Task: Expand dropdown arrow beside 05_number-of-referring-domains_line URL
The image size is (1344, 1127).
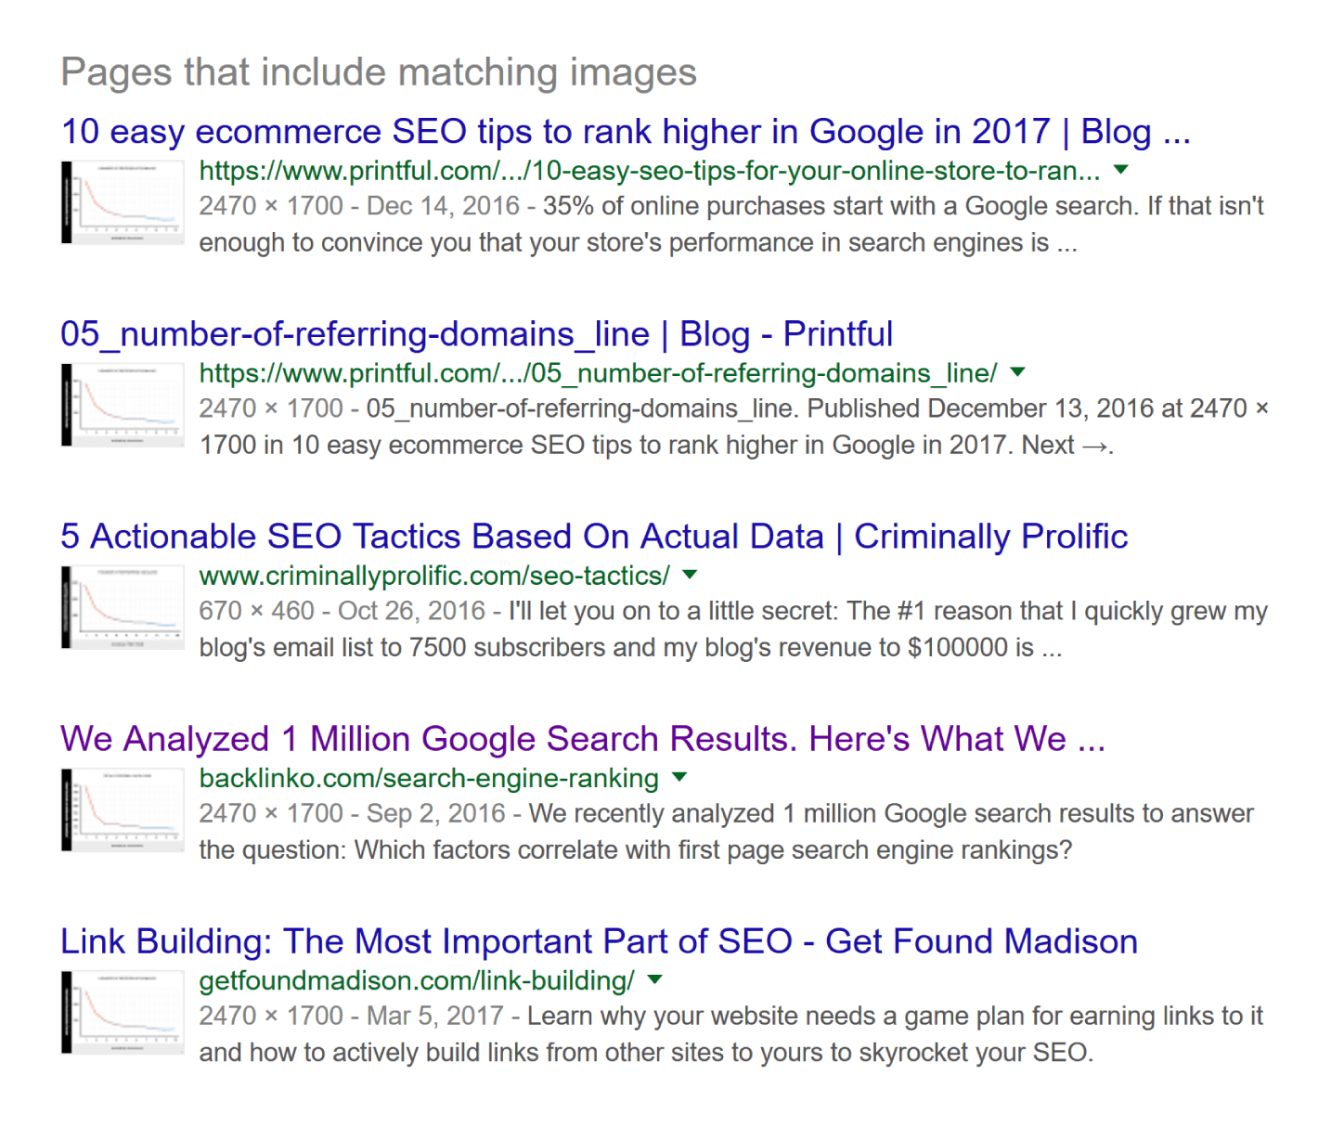Action: tap(1018, 372)
